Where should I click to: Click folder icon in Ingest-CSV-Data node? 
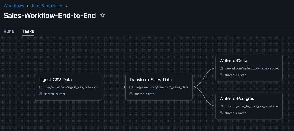click(x=41, y=87)
